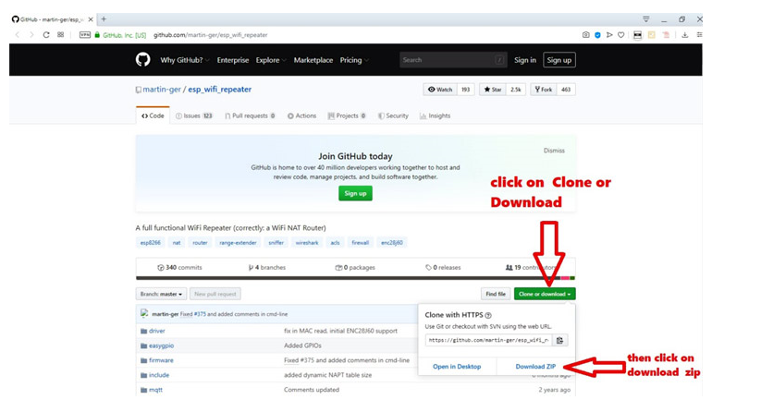Viewport: 761px width, 412px height.
Task: Click the blue shield ad blocker icon
Action: coord(597,35)
